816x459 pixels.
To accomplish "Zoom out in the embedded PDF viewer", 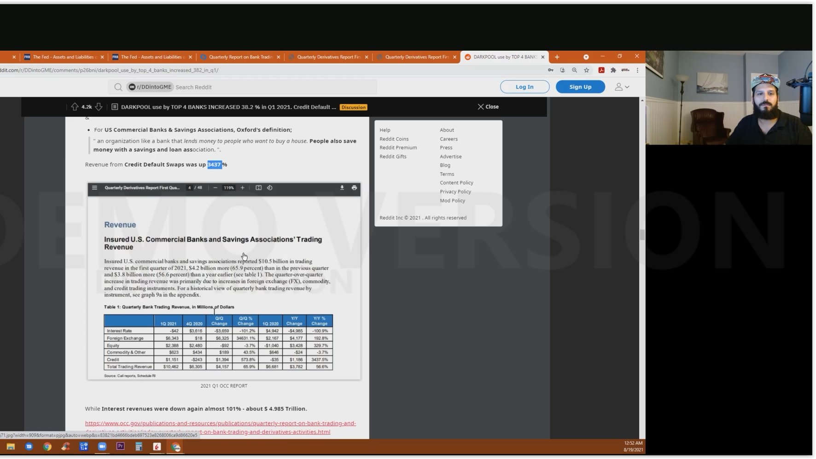I will pos(215,187).
